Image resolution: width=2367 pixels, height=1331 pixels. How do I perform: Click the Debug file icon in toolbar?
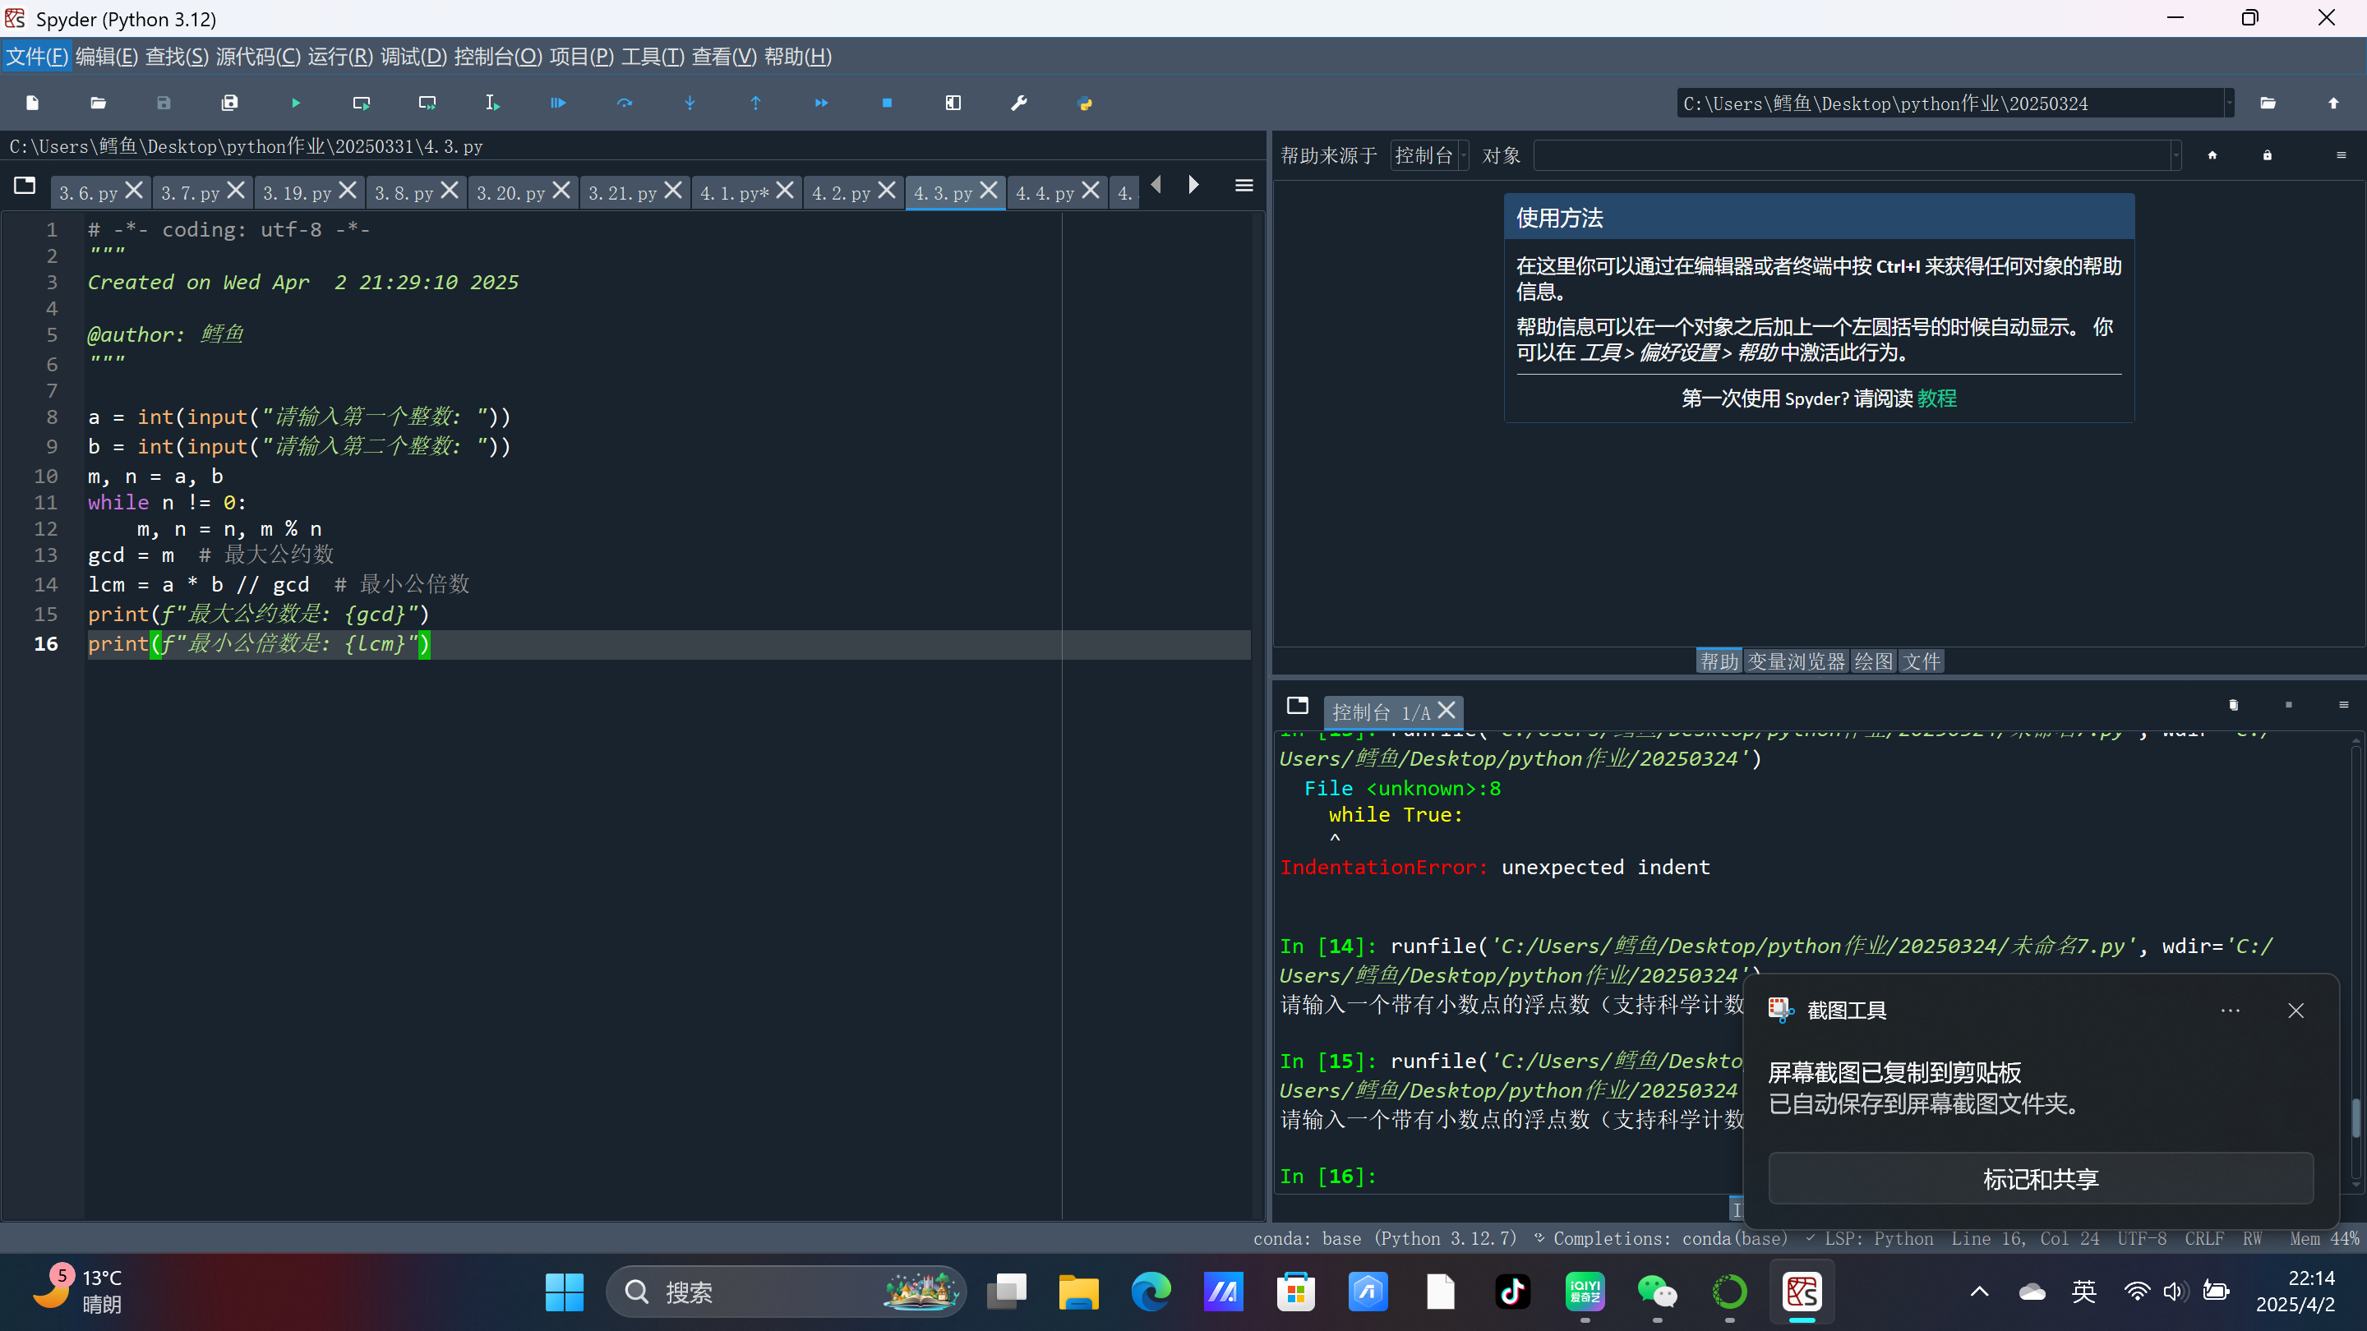[558, 103]
